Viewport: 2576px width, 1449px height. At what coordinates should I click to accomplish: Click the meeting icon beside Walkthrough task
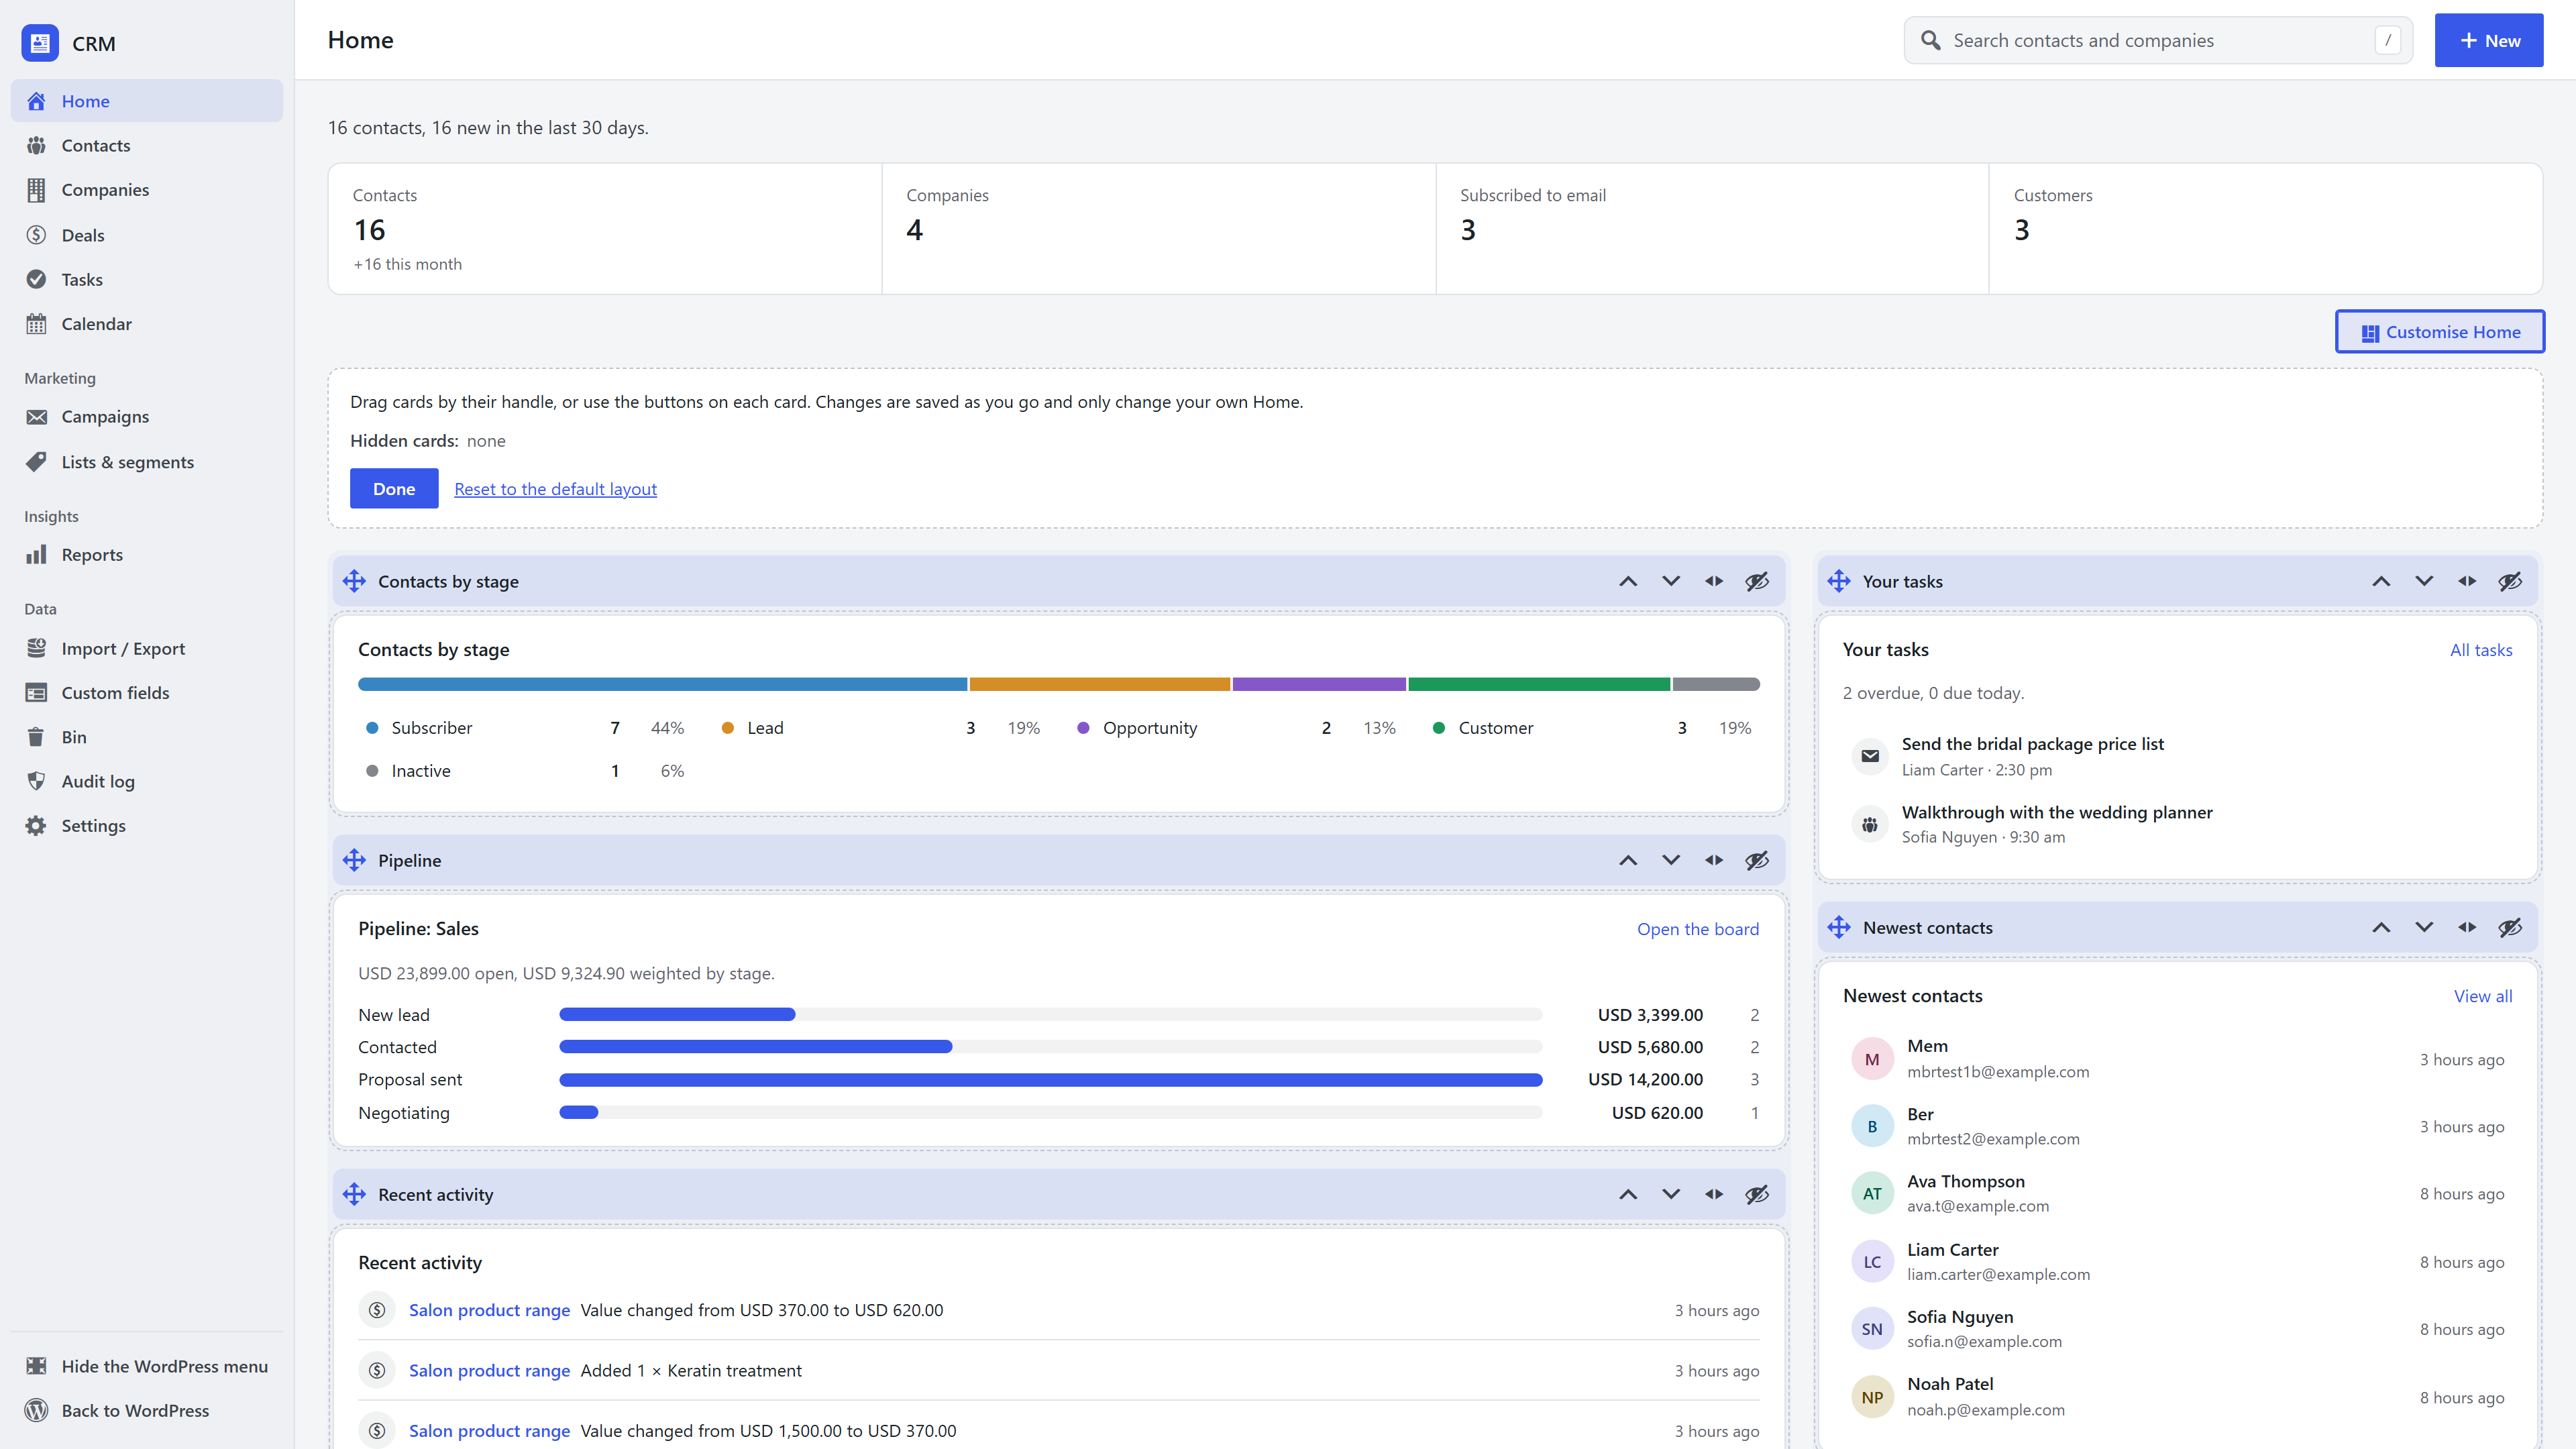pyautogui.click(x=1870, y=824)
